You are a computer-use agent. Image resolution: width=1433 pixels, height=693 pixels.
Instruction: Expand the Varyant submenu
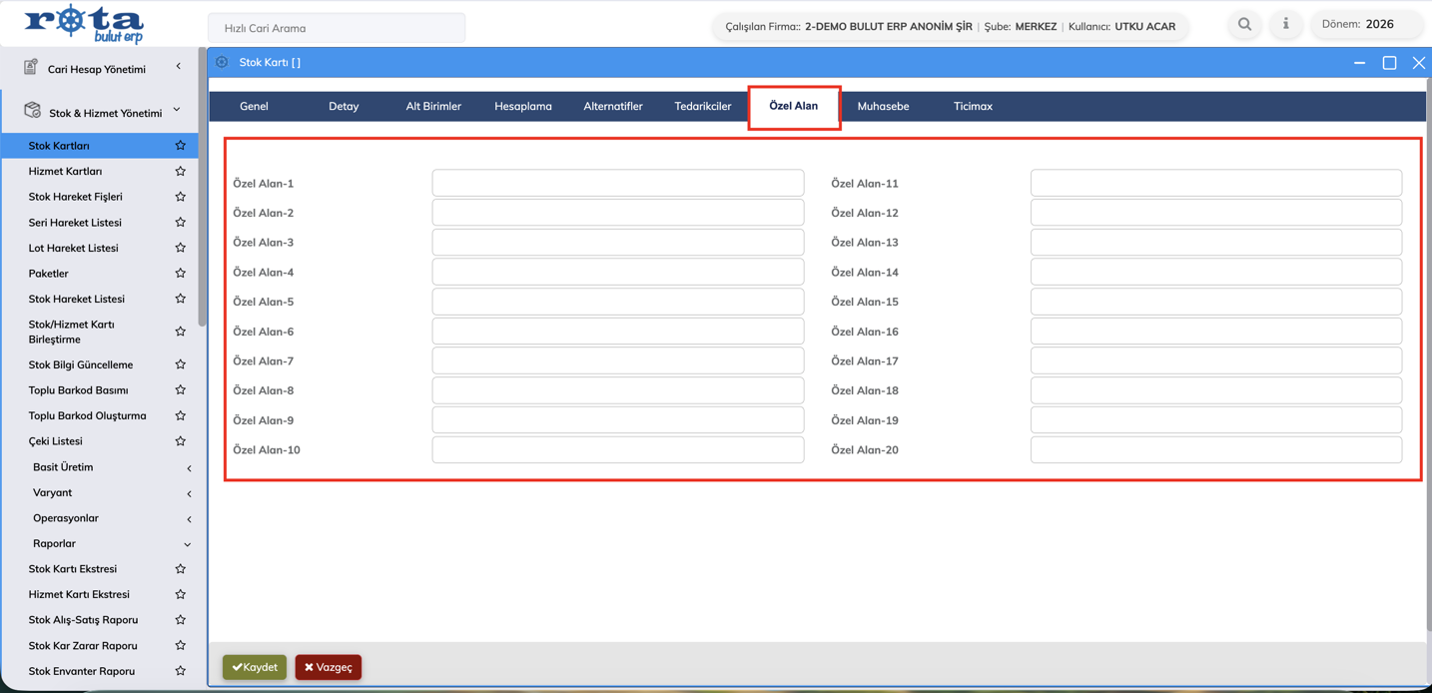click(x=189, y=493)
